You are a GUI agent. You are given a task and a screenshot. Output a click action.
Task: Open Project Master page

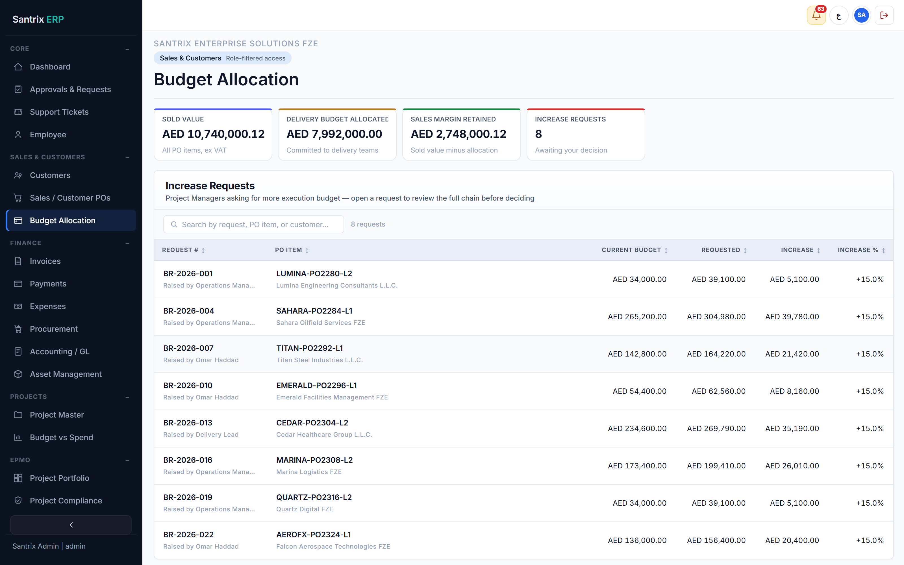point(71,415)
